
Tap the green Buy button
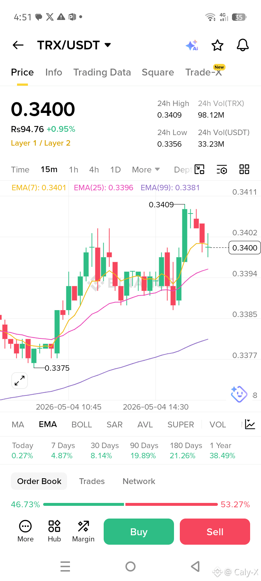point(139,532)
